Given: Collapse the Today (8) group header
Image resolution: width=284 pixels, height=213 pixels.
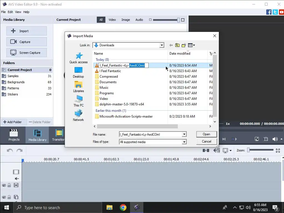Looking at the screenshot, I should 102,60.
